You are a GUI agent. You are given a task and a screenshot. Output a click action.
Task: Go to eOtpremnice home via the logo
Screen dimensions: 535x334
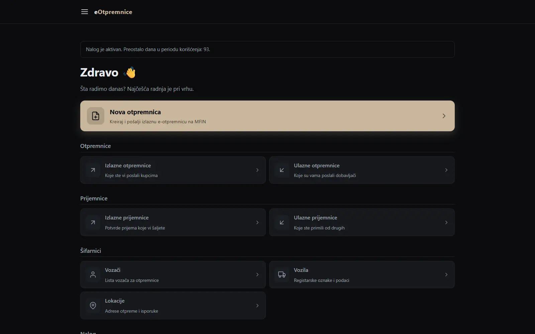point(113,12)
